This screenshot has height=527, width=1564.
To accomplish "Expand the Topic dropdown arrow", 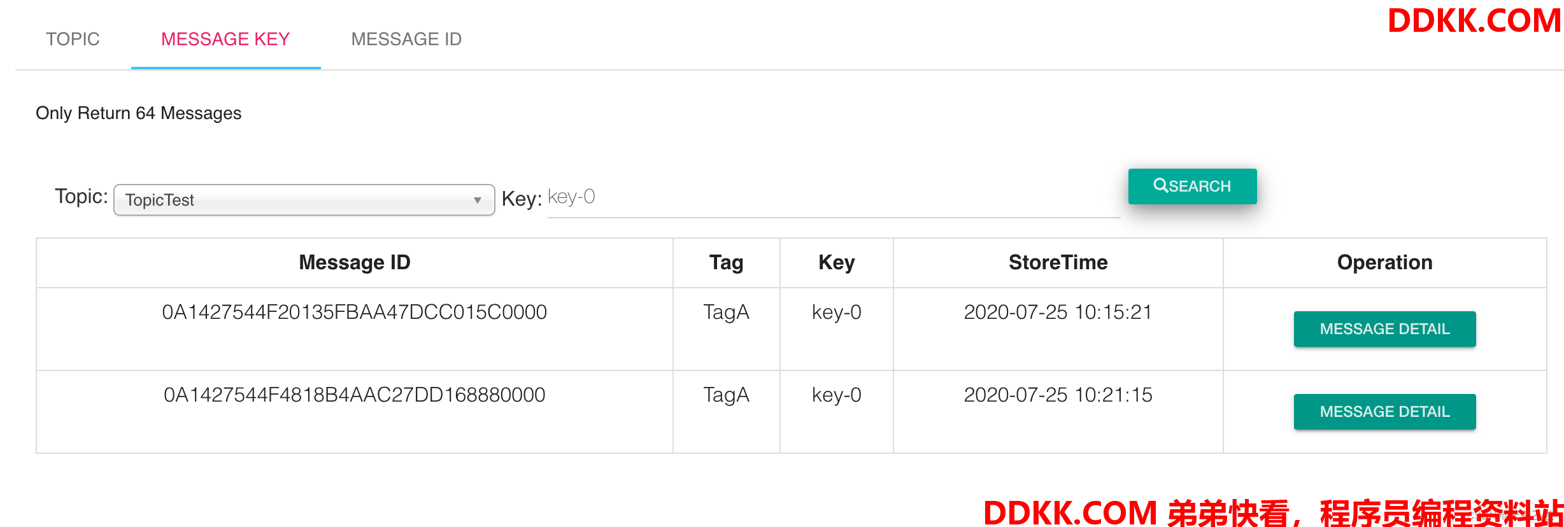I will coord(477,200).
